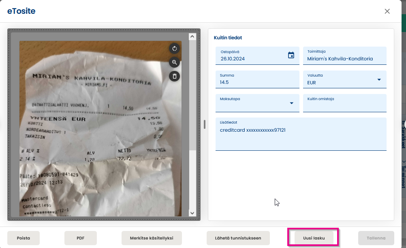The image size is (406, 248).
Task: Click the Tallenna save button
Action: click(376, 238)
